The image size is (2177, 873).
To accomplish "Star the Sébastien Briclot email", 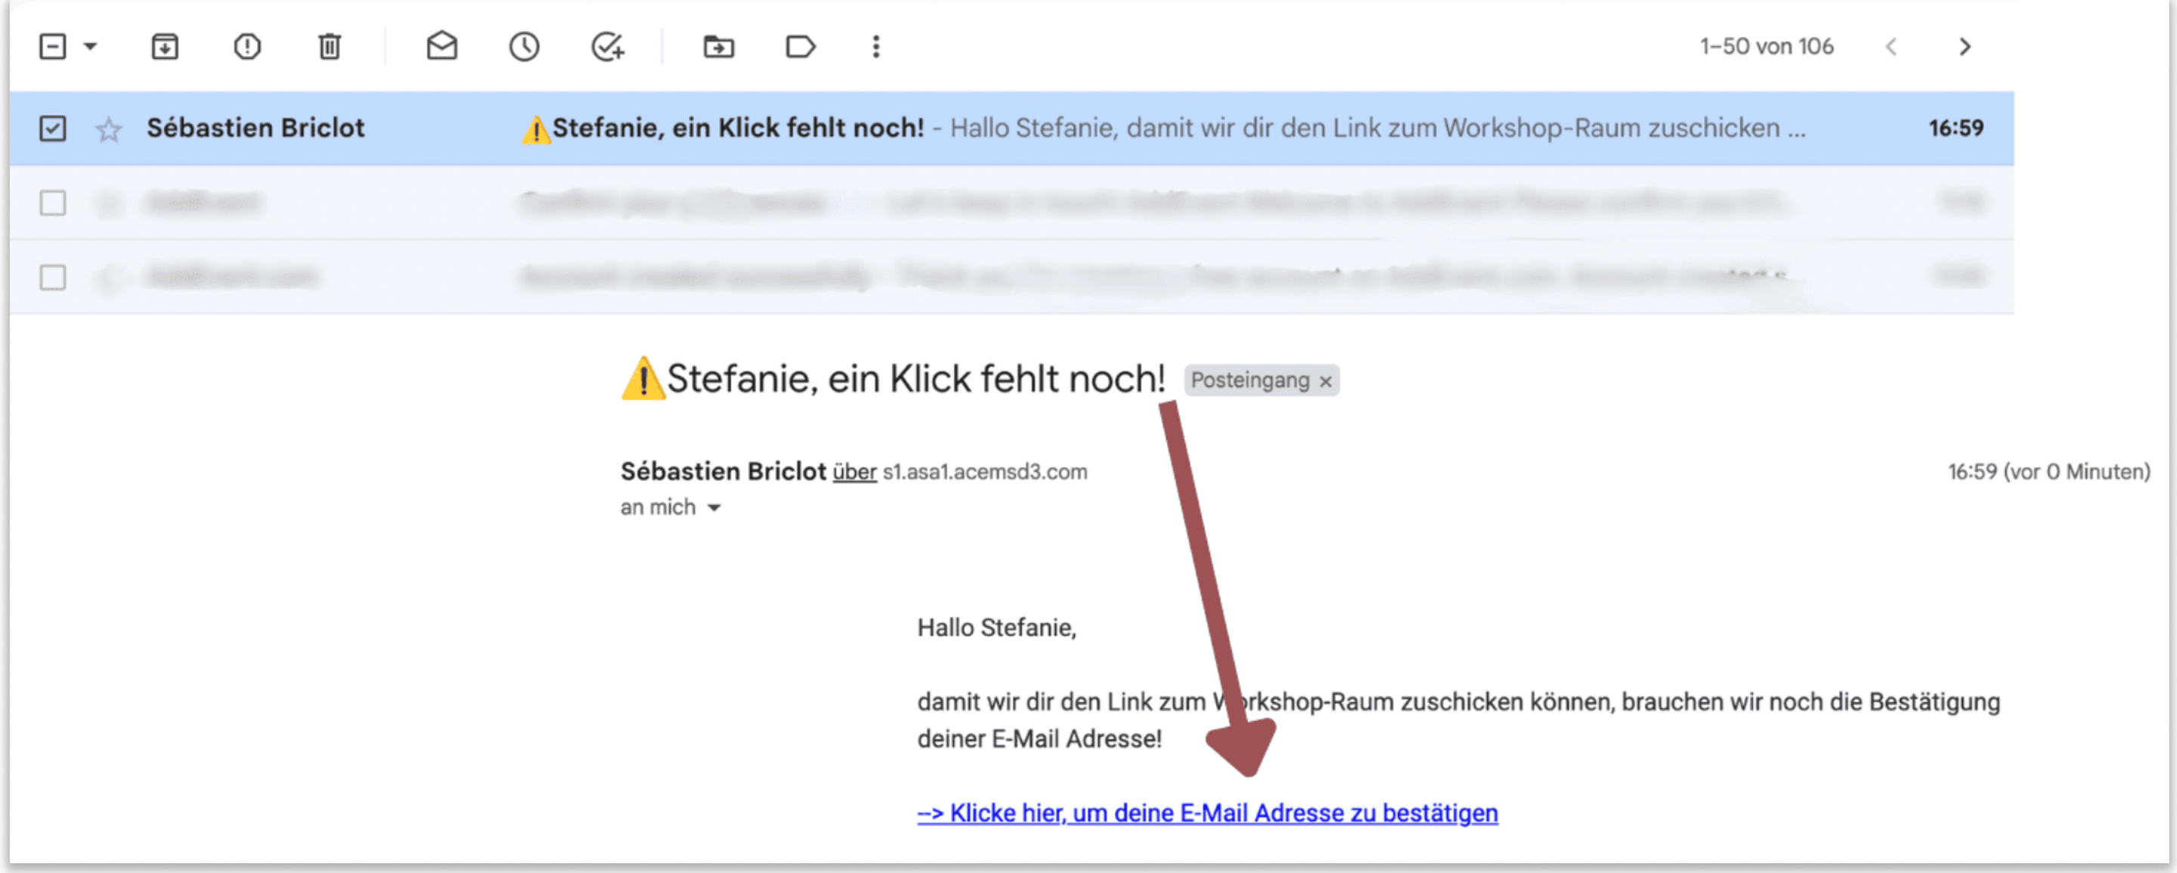I will (x=109, y=129).
